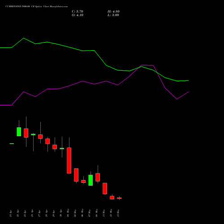Image resolution: width=224 pixels, height=224 pixels.
Task: Click the 30 Apr date label
Action: (x=61, y=213)
